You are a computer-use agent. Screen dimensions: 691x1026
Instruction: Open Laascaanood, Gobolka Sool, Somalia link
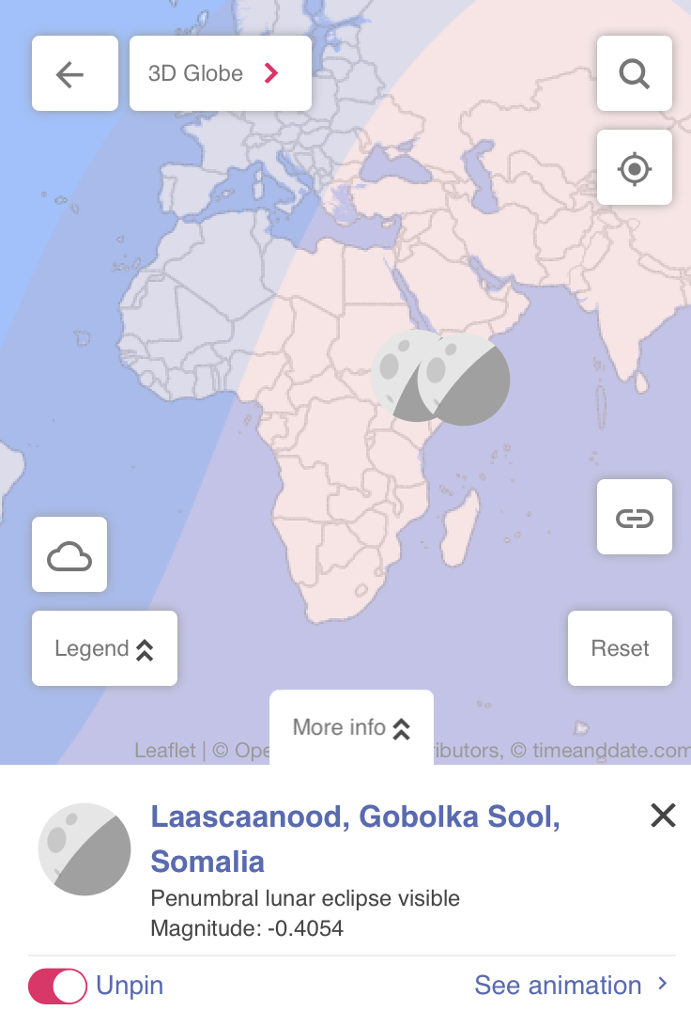[x=355, y=839]
